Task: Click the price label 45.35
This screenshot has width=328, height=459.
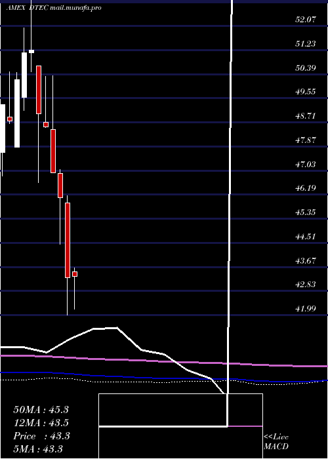Action: click(306, 212)
